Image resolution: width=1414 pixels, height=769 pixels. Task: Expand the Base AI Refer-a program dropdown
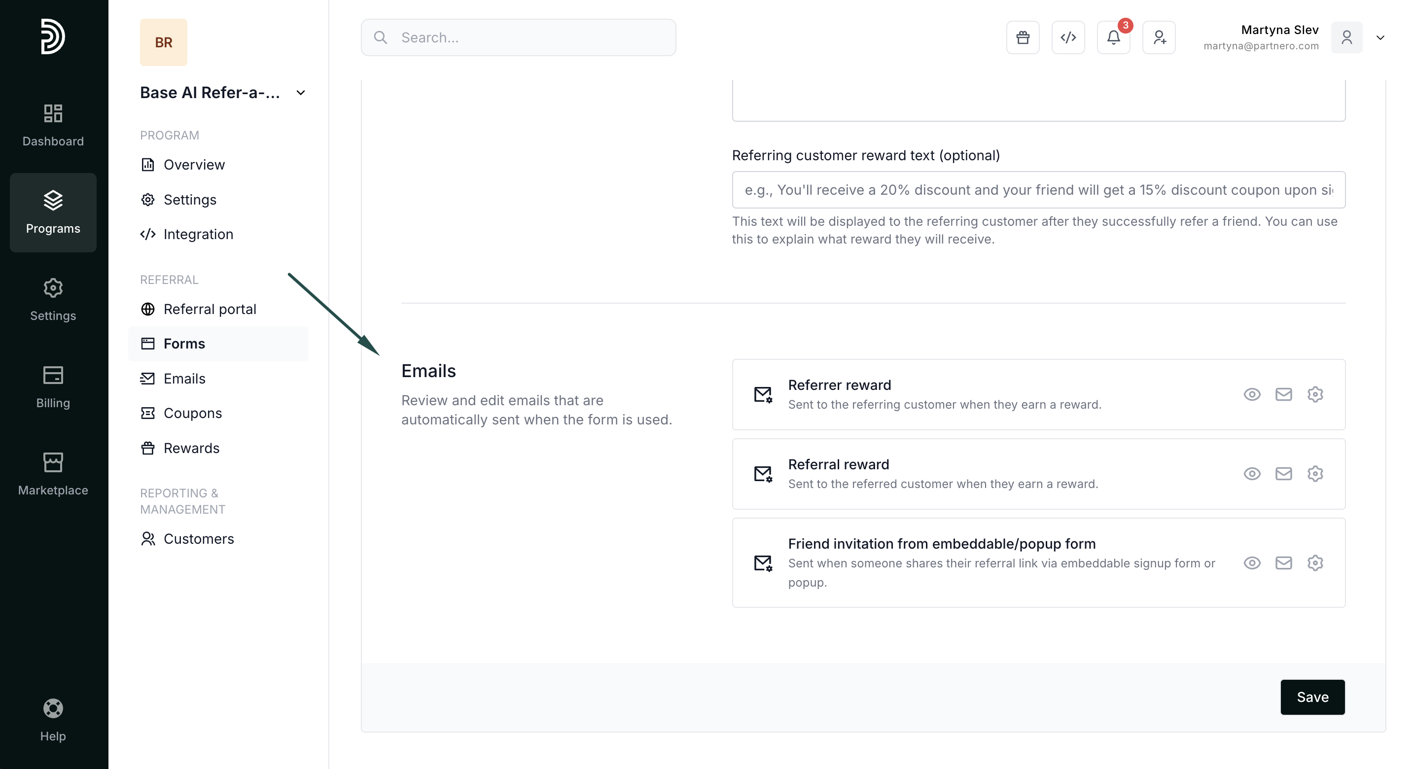300,93
